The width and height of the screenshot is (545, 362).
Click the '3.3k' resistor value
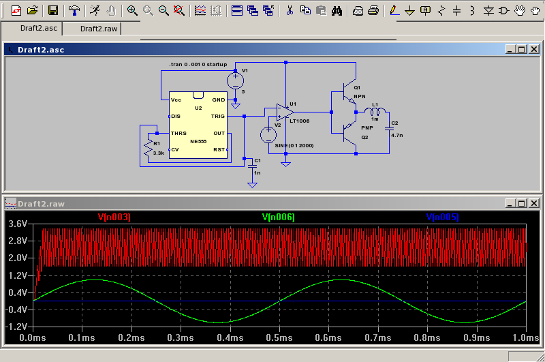(159, 153)
